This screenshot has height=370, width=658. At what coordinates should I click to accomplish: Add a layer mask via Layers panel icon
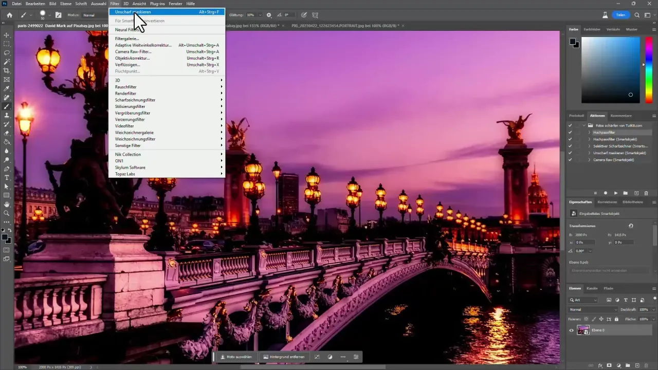[x=608, y=365]
